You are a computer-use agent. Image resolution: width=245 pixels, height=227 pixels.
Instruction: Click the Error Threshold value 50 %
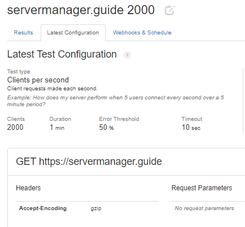[107, 128]
